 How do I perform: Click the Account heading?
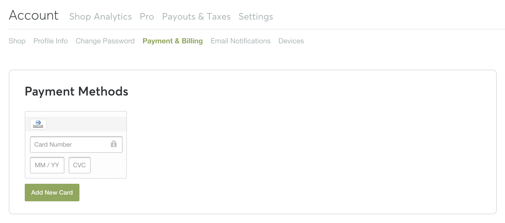tap(34, 15)
